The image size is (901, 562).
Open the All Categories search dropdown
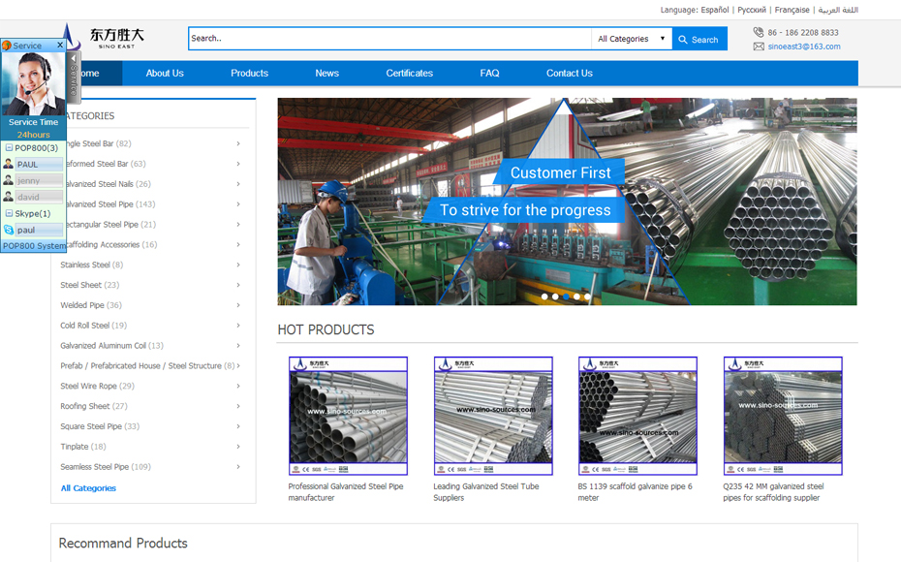632,39
